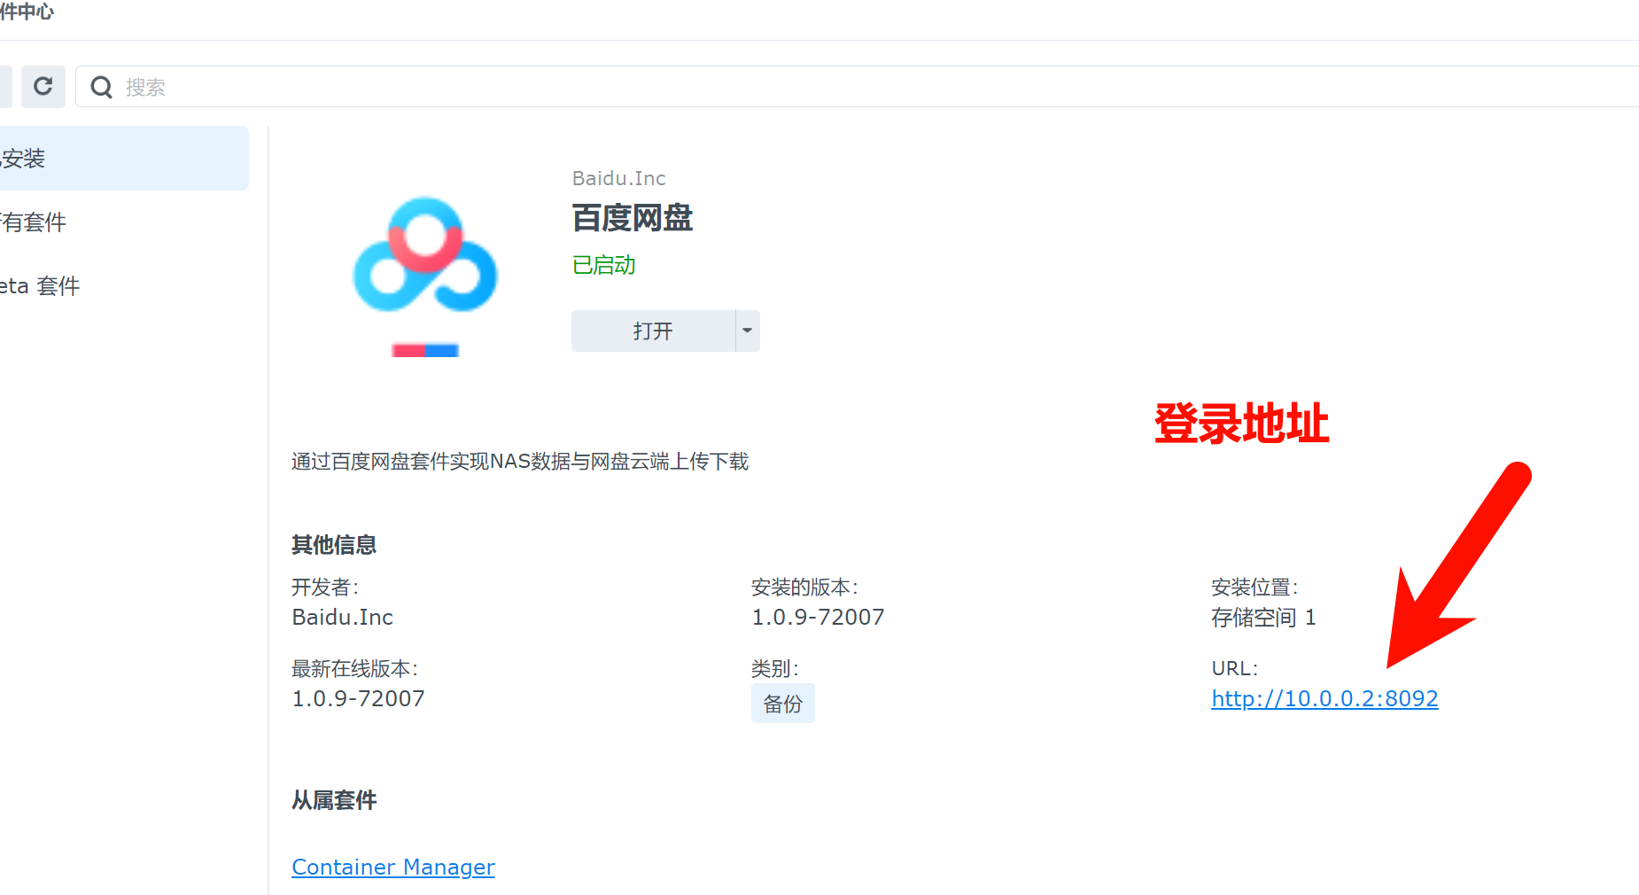The height and width of the screenshot is (895, 1639).
Task: Focus the 搜索 search input field
Action: 797,87
